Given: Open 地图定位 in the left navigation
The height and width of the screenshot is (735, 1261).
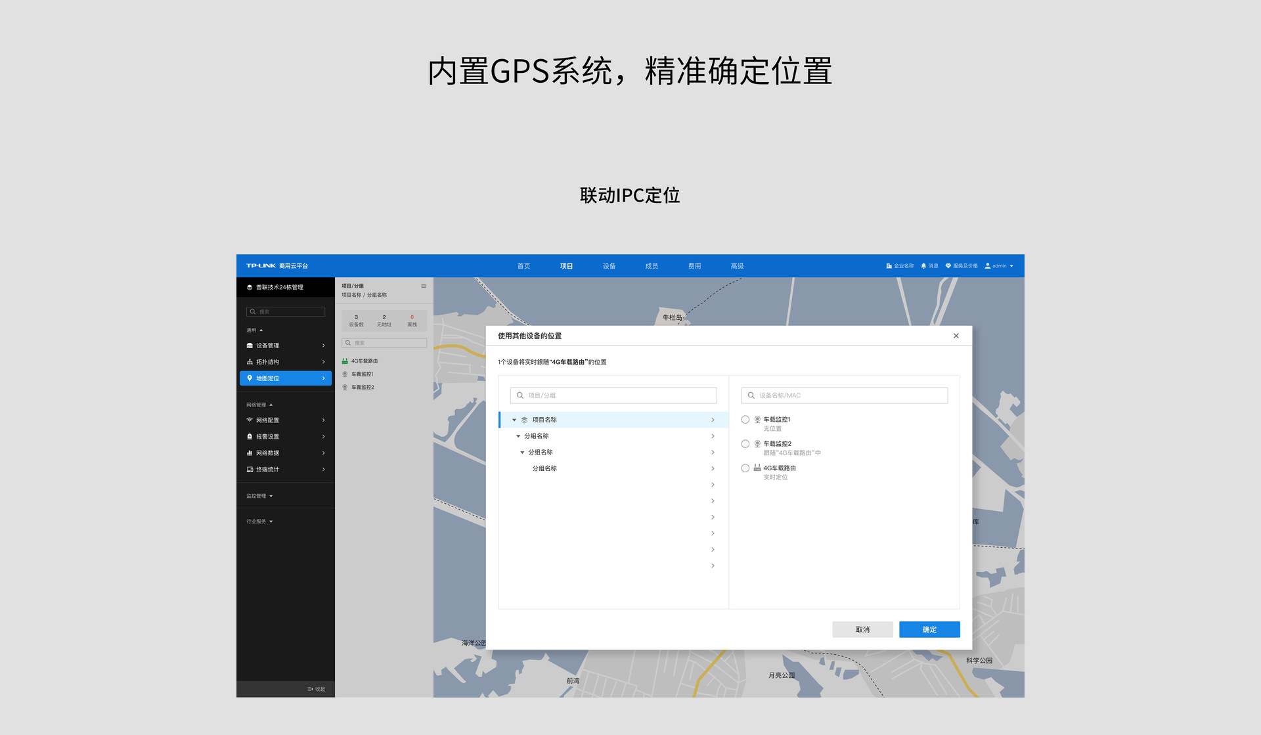Looking at the screenshot, I should pos(285,378).
